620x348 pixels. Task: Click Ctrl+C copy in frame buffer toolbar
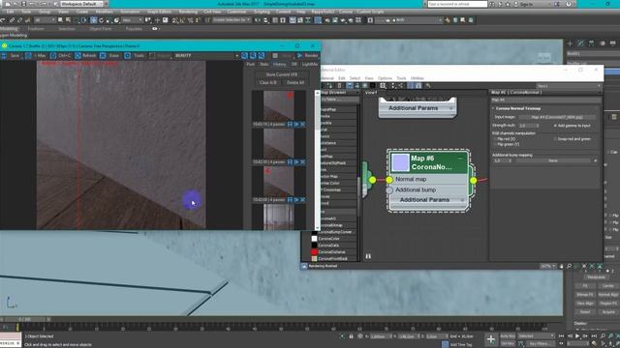[60, 56]
